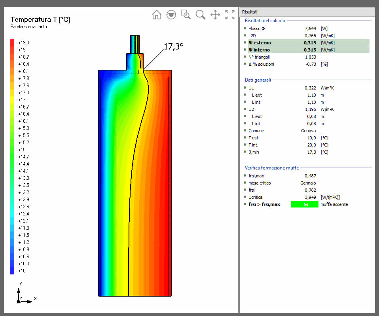Image resolution: width=379 pixels, height=316 pixels.
Task: Click the Δ % soluzioni row label
Action: 261,64
